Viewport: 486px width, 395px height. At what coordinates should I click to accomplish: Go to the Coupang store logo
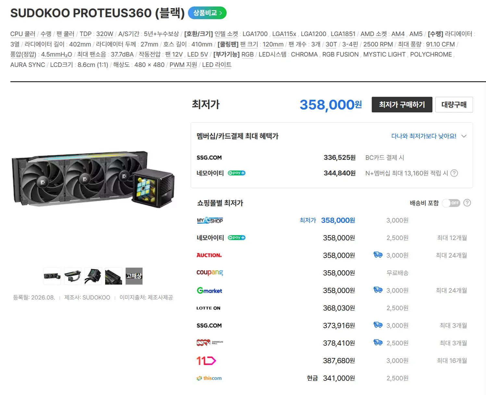click(210, 273)
